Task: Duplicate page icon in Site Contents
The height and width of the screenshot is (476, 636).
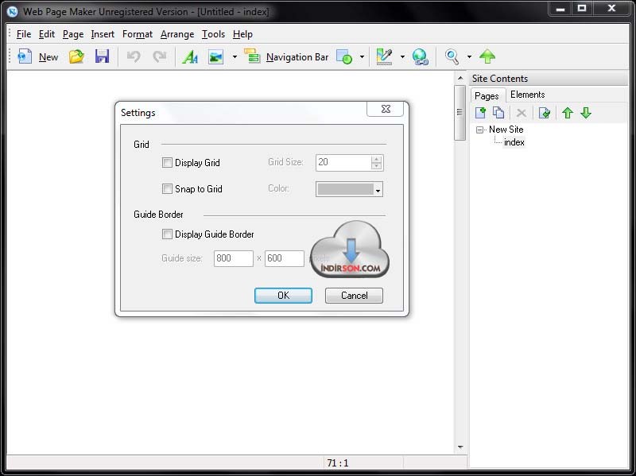Action: tap(498, 113)
